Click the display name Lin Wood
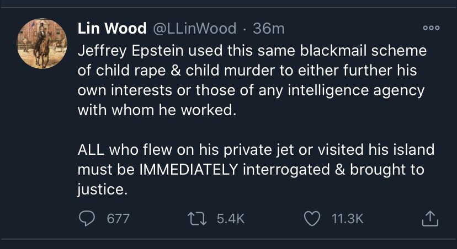Viewport: 457px width, 249px height. click(112, 28)
